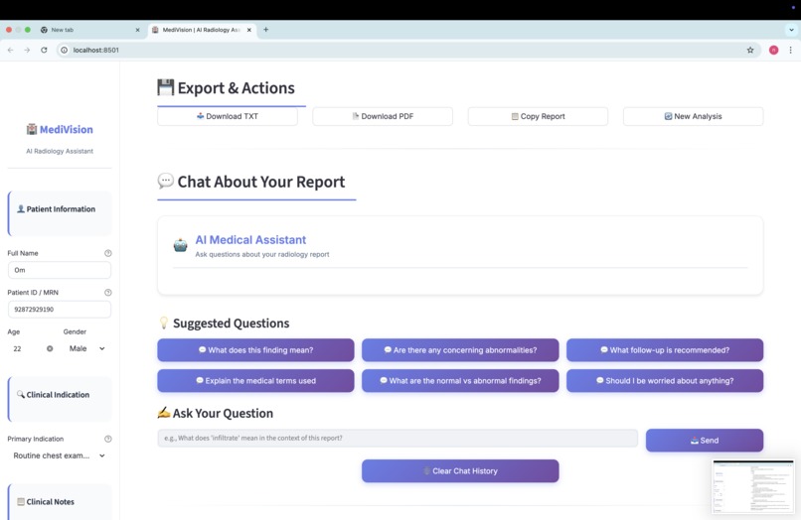This screenshot has width=801, height=520.
Task: Choose 'Explain the medical terms used'
Action: [255, 381]
